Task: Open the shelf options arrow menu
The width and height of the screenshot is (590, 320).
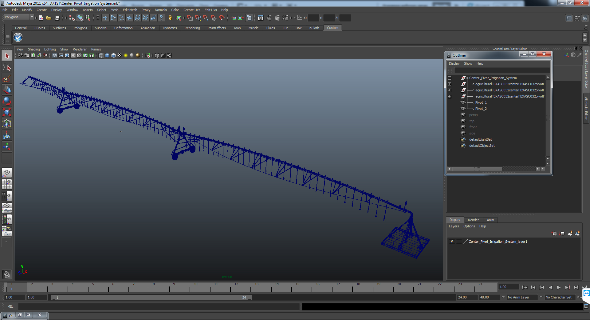Action: [7, 41]
